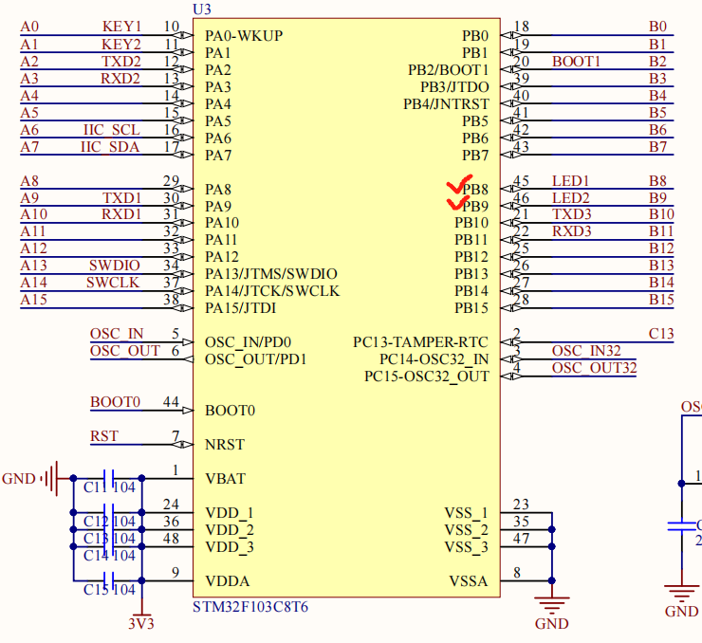The image size is (702, 643).
Task: Click the TXD1 net label
Action: [122, 198]
